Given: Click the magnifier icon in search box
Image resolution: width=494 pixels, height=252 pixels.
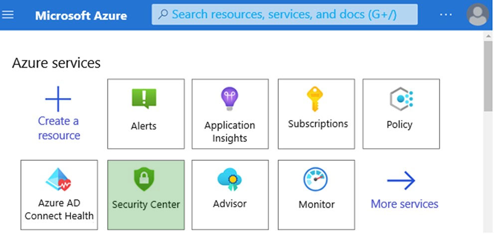Looking at the screenshot, I should [163, 14].
